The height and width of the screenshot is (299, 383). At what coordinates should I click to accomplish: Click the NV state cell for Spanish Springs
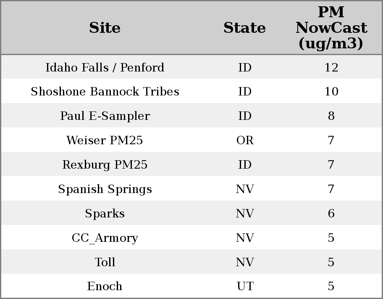(x=245, y=189)
